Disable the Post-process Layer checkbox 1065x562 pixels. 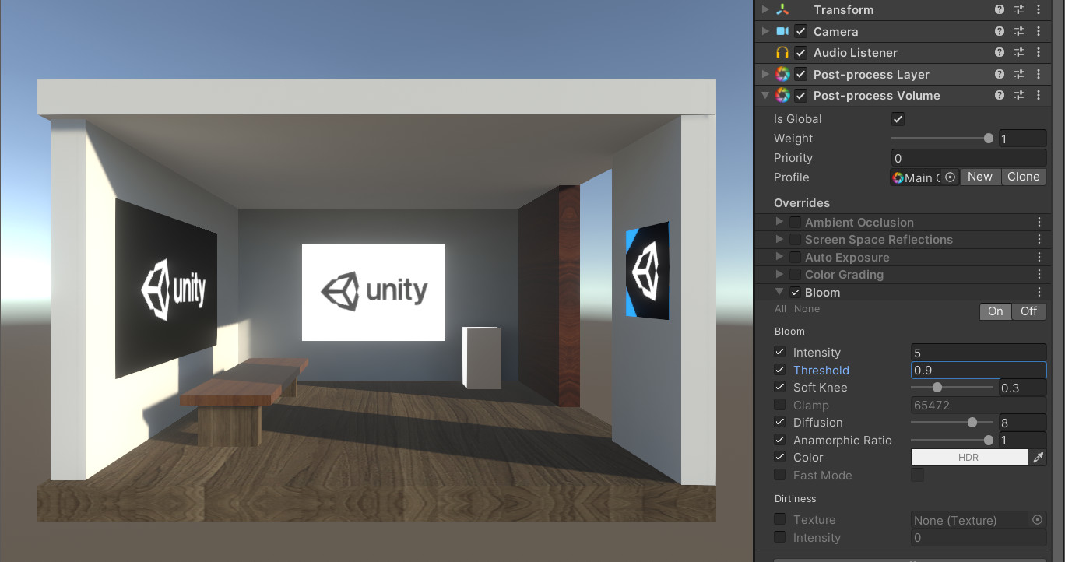click(800, 75)
